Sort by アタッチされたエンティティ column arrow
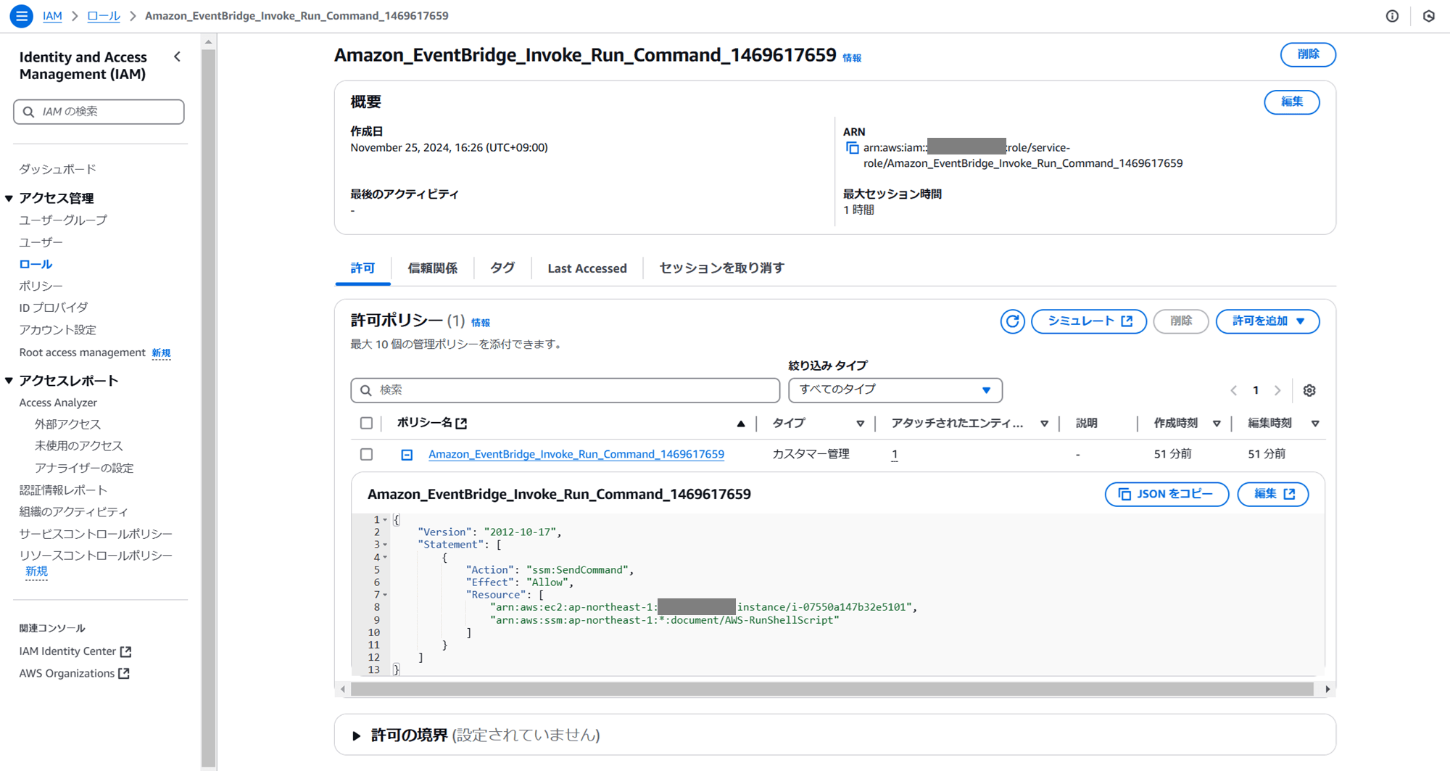This screenshot has height=771, width=1450. (1044, 424)
